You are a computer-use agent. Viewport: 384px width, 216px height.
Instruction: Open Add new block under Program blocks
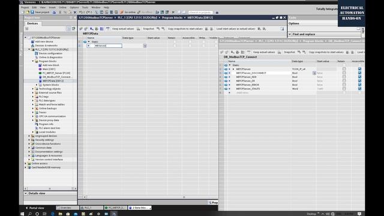point(50,65)
